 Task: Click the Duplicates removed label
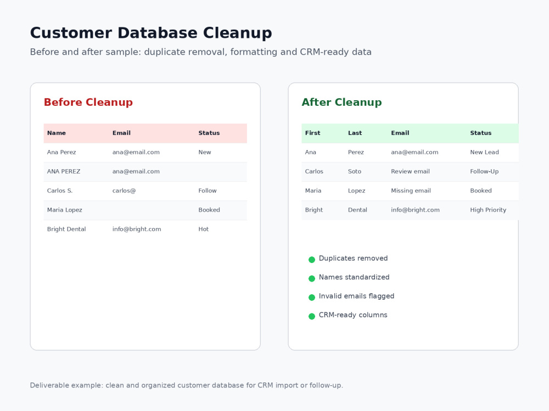[353, 258]
